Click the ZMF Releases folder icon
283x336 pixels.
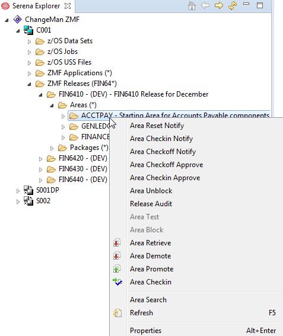coord(40,84)
